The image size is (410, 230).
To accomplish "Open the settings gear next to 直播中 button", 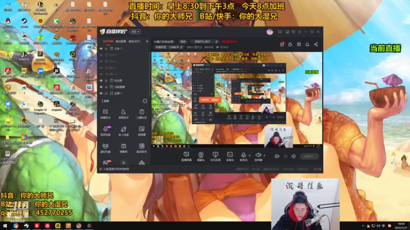I will pyautogui.click(x=294, y=156).
